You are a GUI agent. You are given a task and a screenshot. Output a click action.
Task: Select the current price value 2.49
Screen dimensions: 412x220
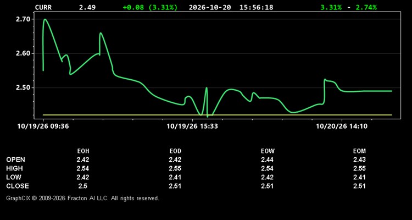tap(87, 7)
